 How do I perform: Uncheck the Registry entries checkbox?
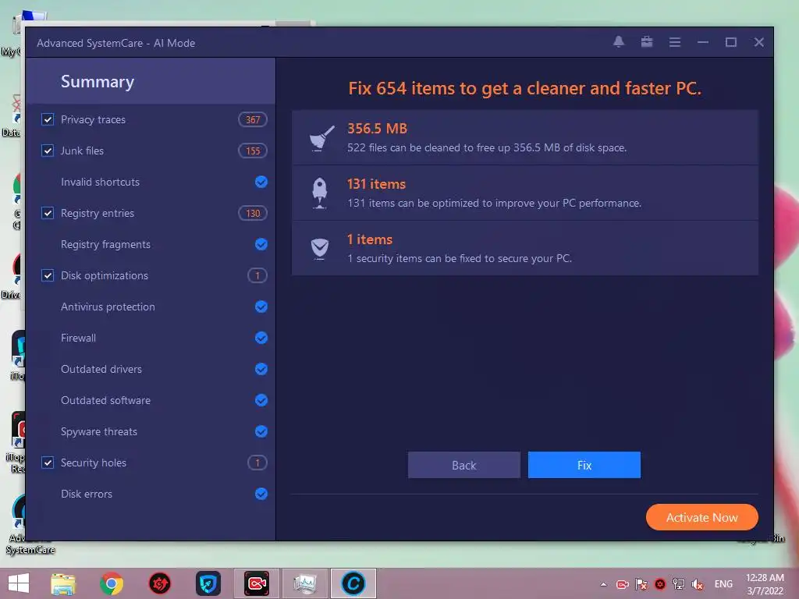click(48, 213)
